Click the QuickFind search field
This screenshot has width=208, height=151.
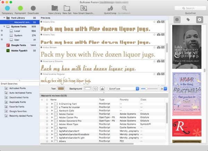coord(190,8)
